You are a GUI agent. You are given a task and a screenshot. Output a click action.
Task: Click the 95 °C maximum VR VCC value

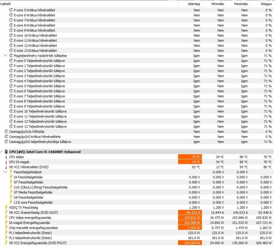pos(244,167)
